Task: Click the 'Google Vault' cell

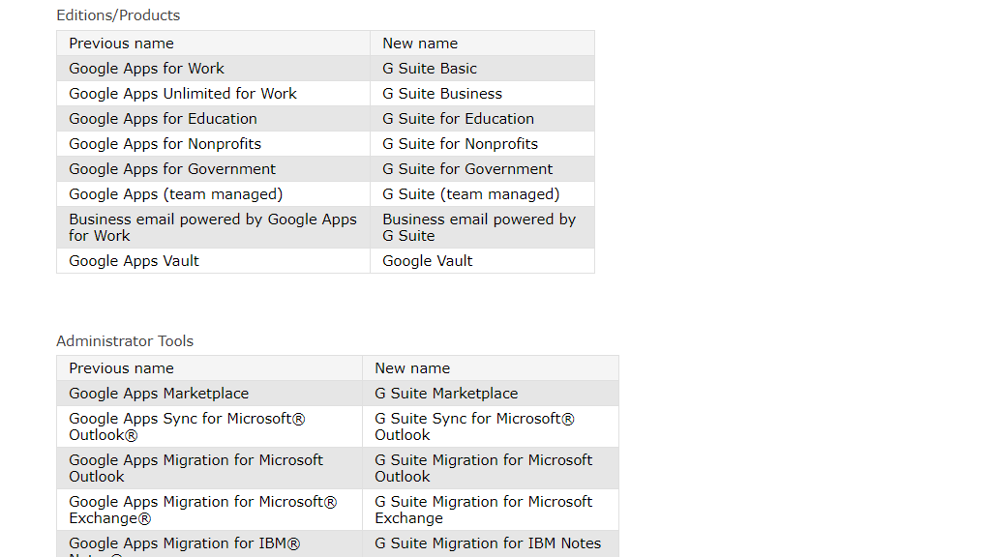Action: (x=482, y=261)
